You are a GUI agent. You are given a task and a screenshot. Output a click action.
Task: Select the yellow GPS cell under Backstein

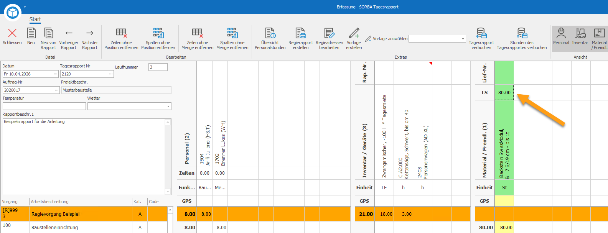(x=504, y=201)
